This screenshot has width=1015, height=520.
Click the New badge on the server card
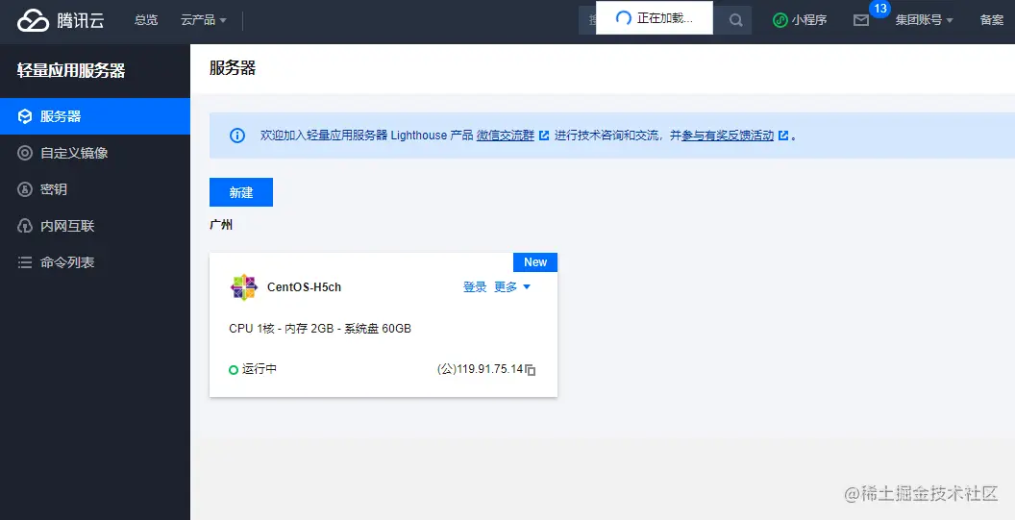535,262
